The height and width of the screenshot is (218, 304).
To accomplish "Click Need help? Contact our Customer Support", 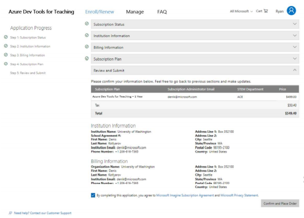I will coord(43,213).
